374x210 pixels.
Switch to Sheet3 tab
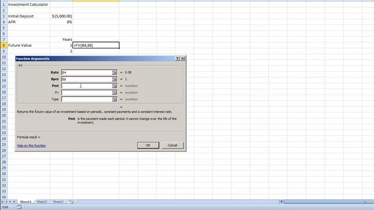[x=58, y=202]
